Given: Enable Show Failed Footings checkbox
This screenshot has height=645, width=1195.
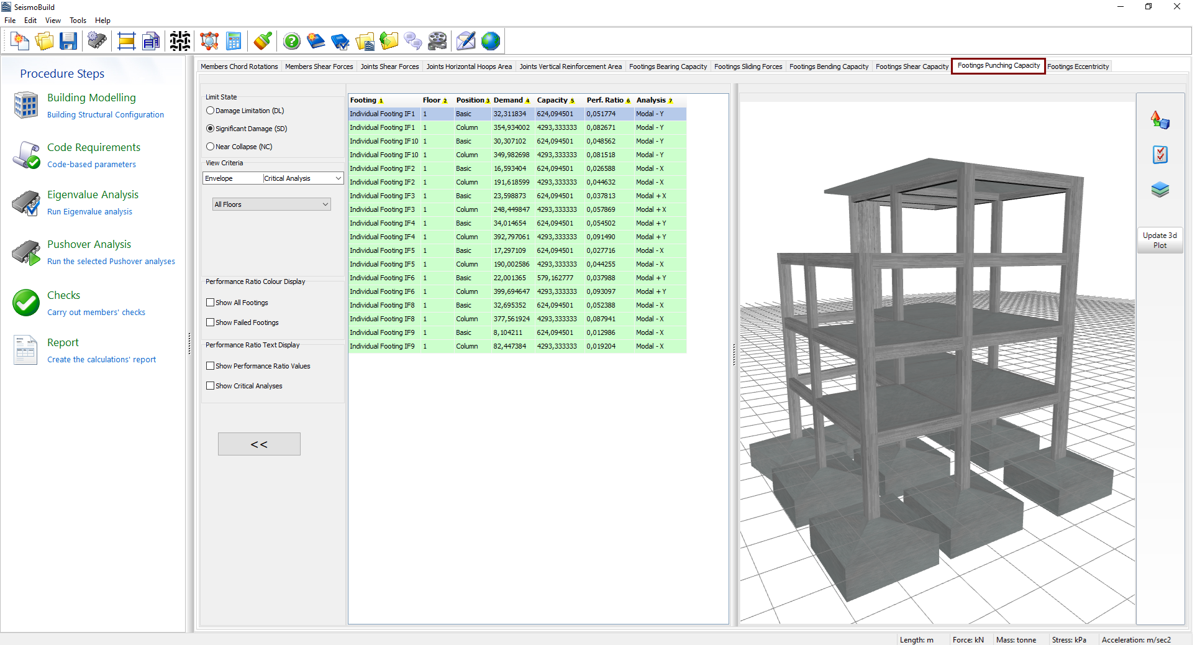Looking at the screenshot, I should coord(211,322).
